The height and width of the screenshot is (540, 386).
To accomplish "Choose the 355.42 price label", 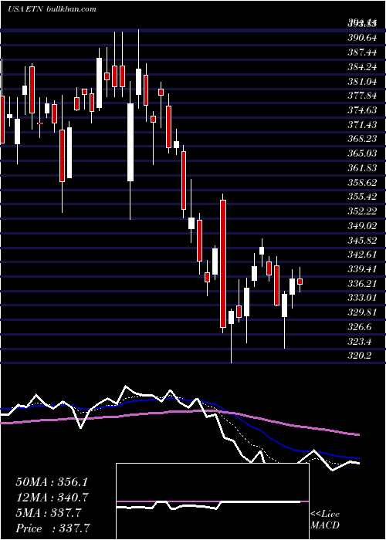I will click(x=362, y=197).
